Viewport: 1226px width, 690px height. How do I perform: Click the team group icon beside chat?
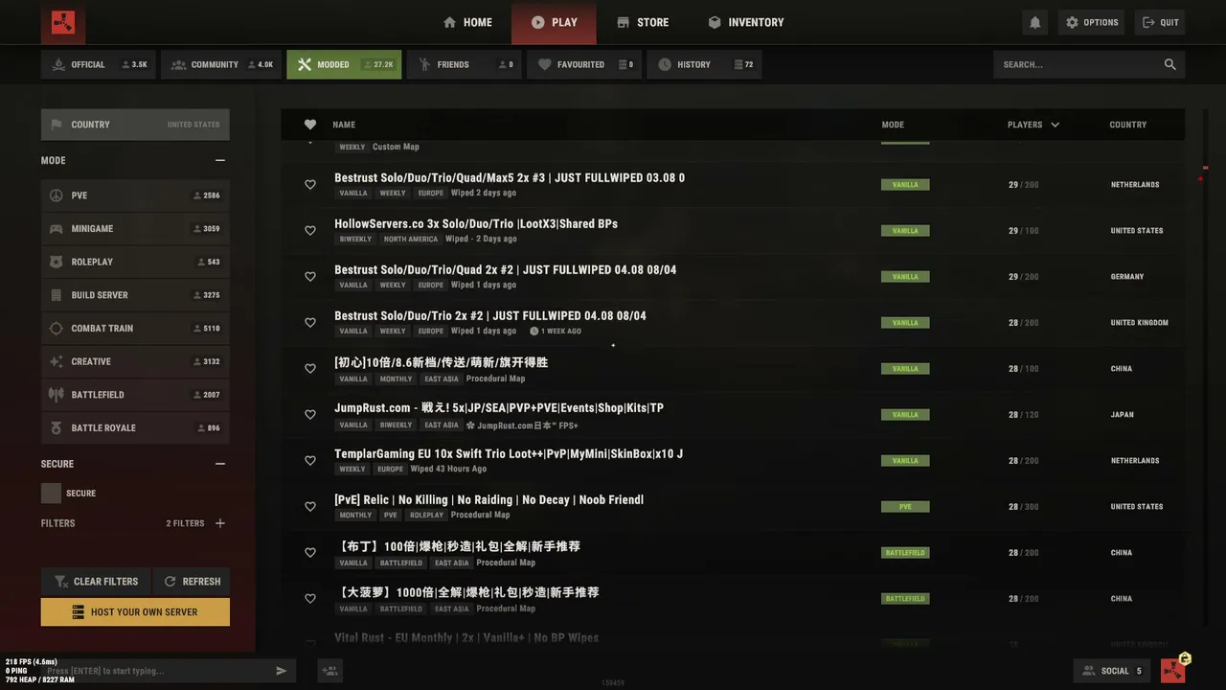click(x=330, y=671)
